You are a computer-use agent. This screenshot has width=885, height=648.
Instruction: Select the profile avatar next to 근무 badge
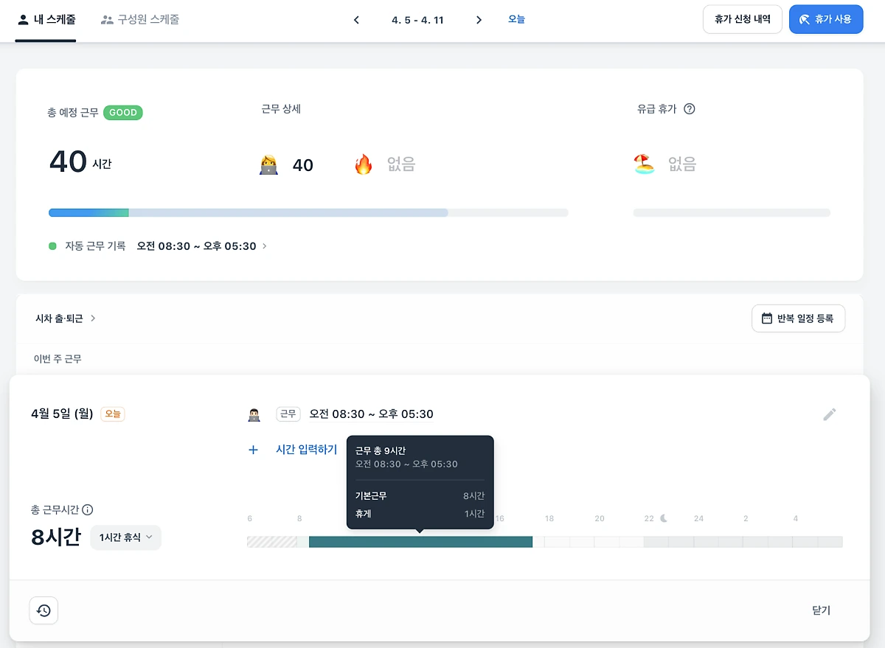pyautogui.click(x=254, y=414)
